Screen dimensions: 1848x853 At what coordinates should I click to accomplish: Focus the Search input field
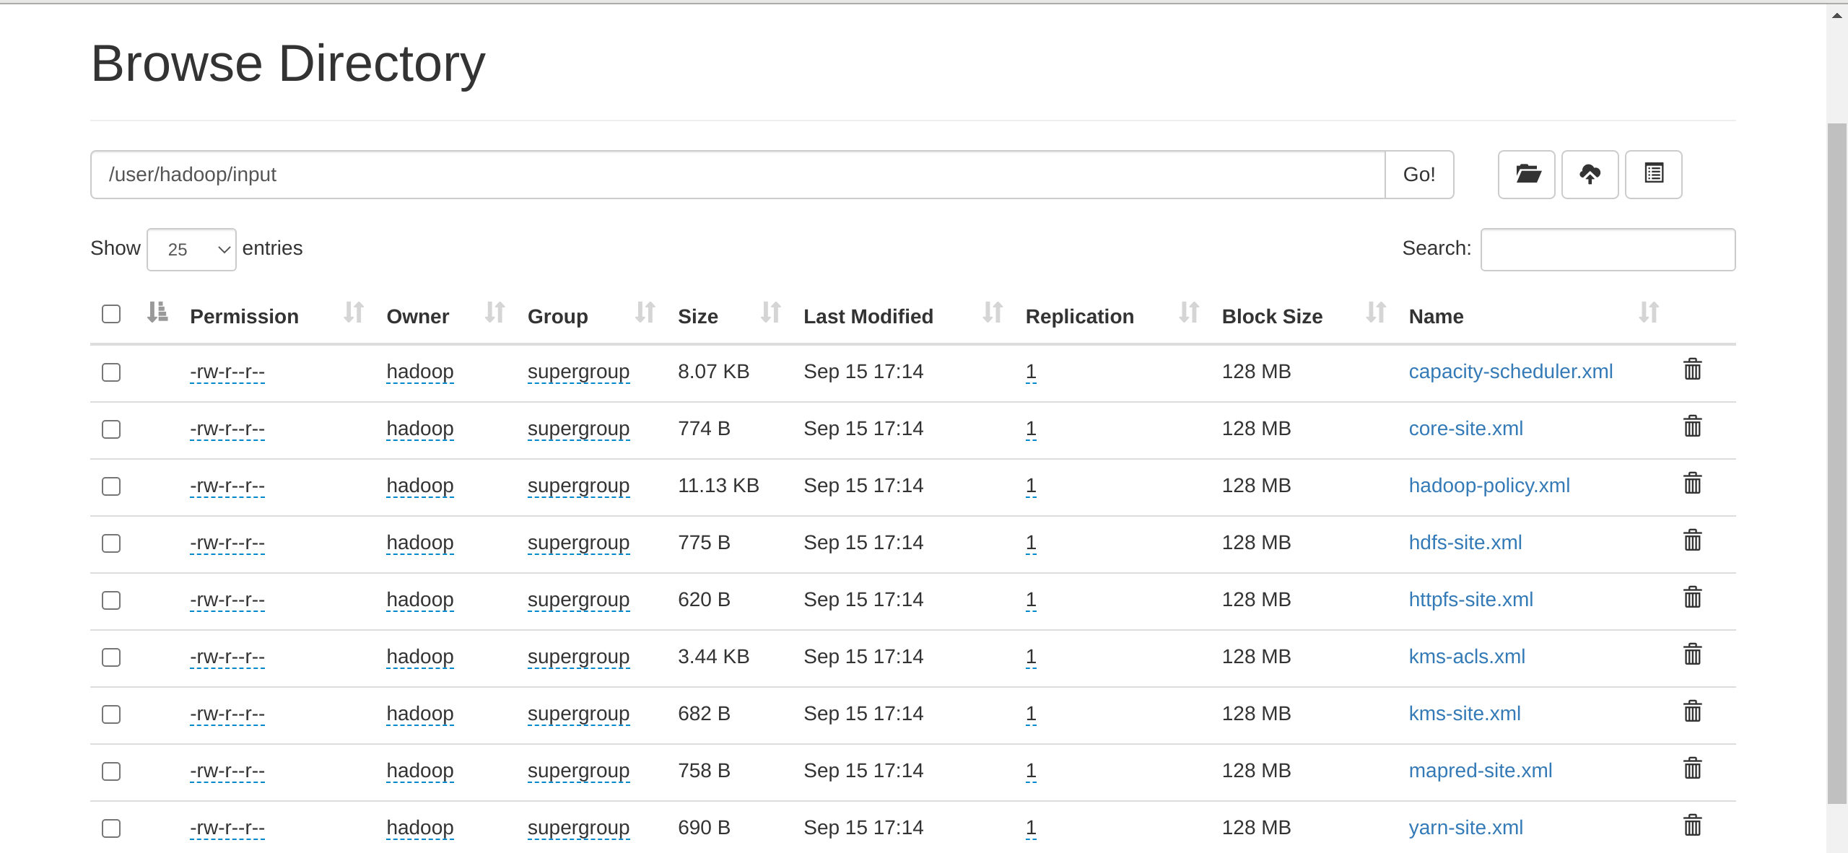click(1607, 250)
